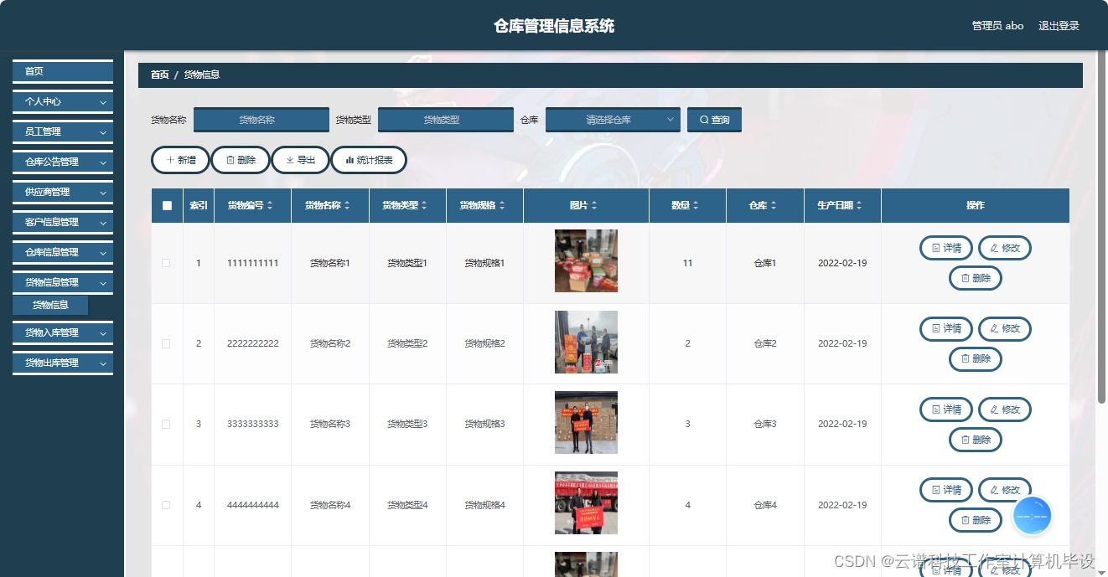
Task: Open the floating blue chat bubble
Action: tap(1032, 515)
